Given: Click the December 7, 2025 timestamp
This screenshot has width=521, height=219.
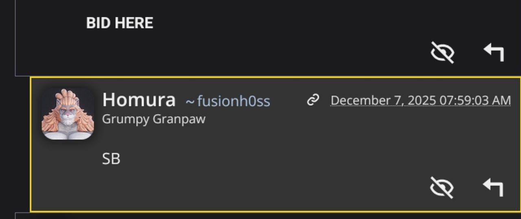Looking at the screenshot, I should coord(420,100).
